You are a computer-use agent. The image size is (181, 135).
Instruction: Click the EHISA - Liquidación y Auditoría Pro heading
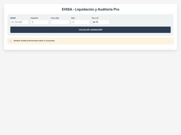(90, 9)
